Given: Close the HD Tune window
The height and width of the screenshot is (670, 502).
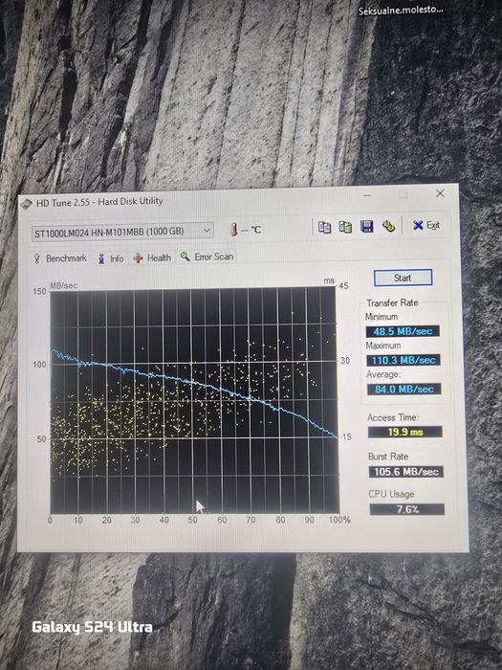Looking at the screenshot, I should 440,193.
